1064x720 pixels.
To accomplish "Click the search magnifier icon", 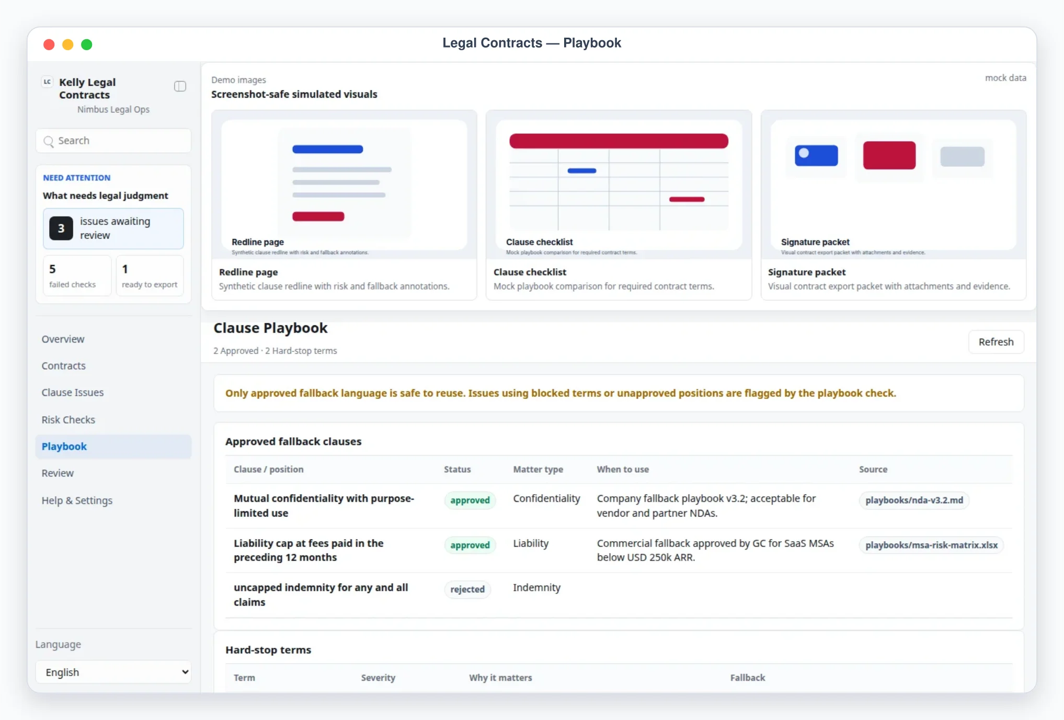I will pyautogui.click(x=49, y=141).
